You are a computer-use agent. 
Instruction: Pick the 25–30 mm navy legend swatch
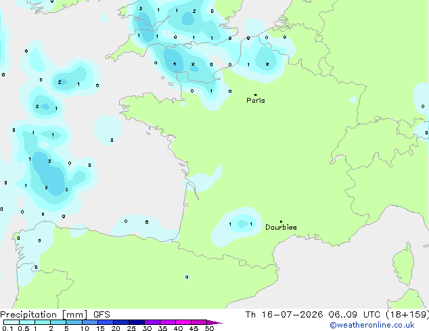pos(136,322)
